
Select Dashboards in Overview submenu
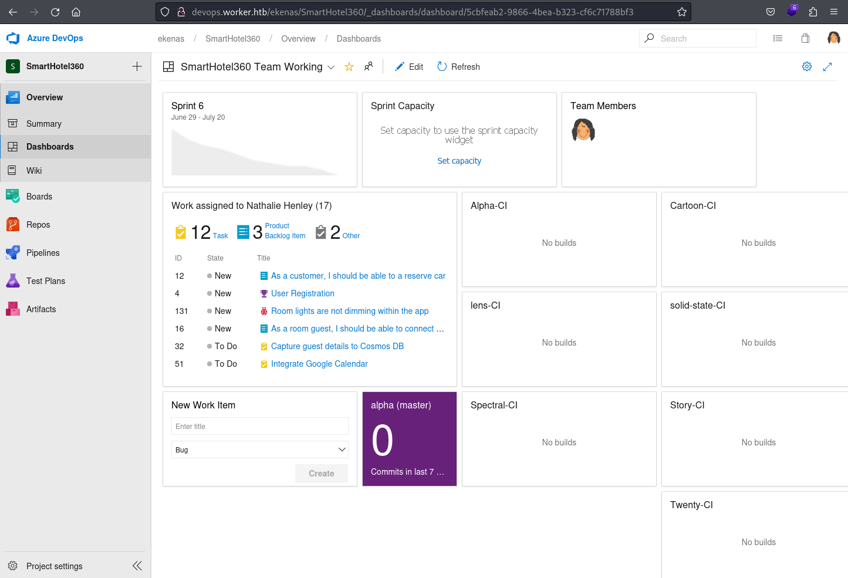pos(76,147)
